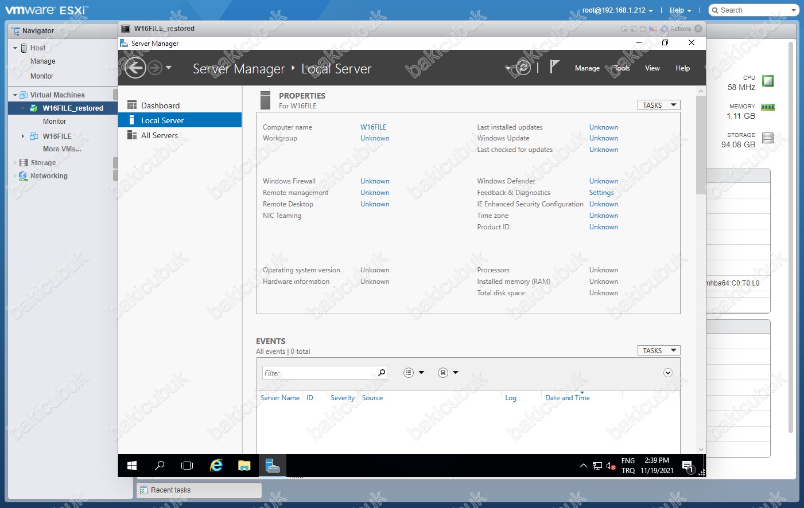Screen dimensions: 804x508
Task: Click the ENG TRQ language indicator
Action: [628, 466]
